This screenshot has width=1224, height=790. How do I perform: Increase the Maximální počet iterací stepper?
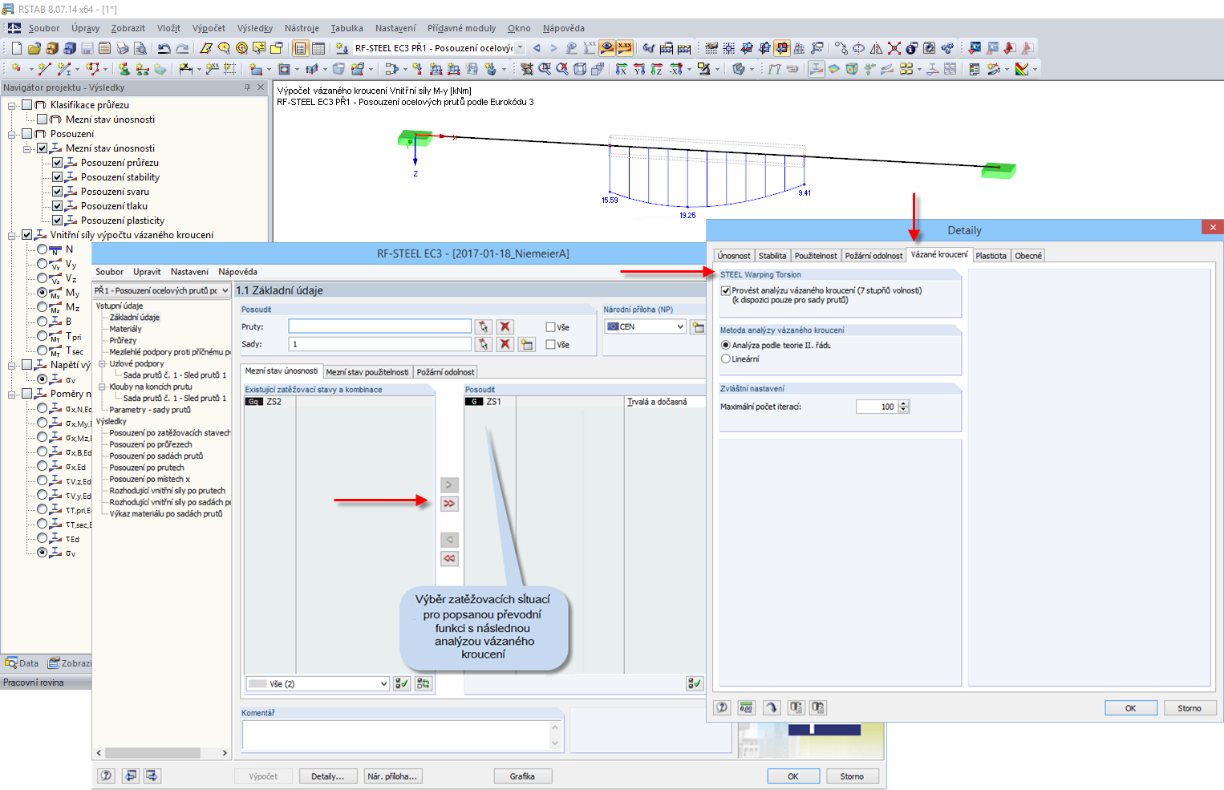[904, 403]
